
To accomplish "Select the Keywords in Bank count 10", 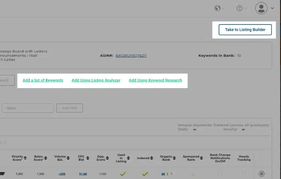I will click(239, 56).
